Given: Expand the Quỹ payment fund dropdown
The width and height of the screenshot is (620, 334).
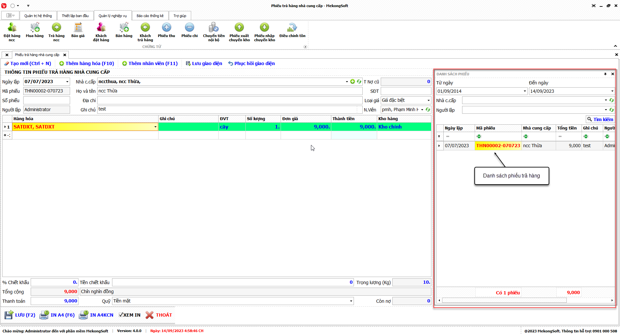Looking at the screenshot, I should pyautogui.click(x=351, y=301).
